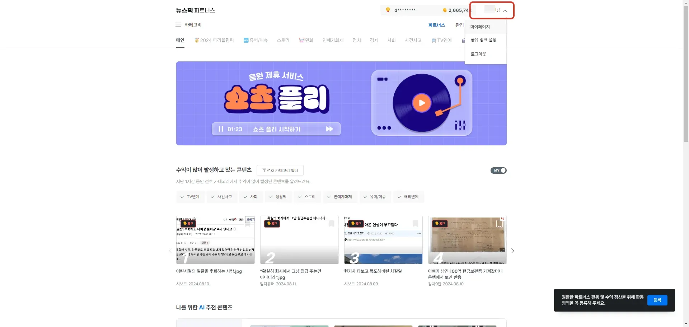Show next content with the right carousel arrow
The width and height of the screenshot is (689, 327).
pyautogui.click(x=512, y=251)
